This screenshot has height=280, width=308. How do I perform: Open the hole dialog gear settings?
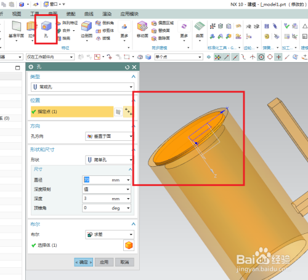[x=31, y=67]
